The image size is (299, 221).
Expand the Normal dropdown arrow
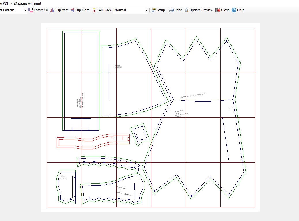tap(146, 10)
